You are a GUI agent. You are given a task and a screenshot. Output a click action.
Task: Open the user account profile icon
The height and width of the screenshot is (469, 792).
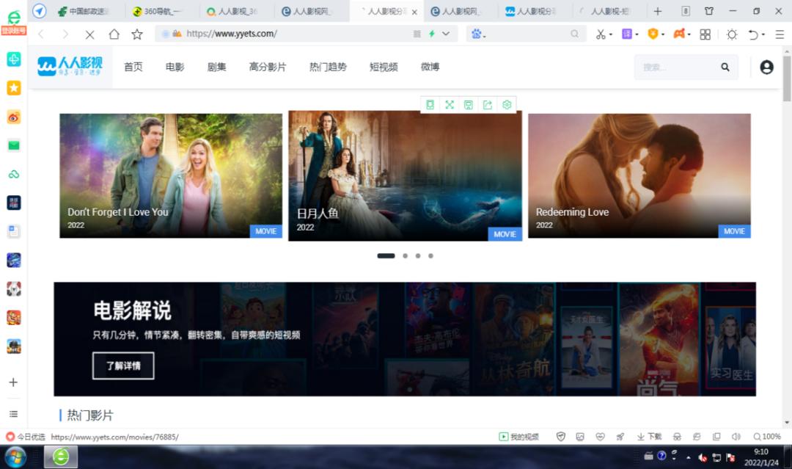pos(766,67)
